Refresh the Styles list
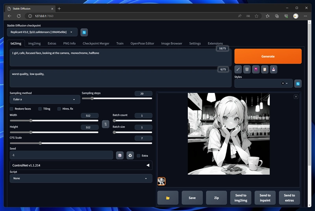 (x=298, y=84)
